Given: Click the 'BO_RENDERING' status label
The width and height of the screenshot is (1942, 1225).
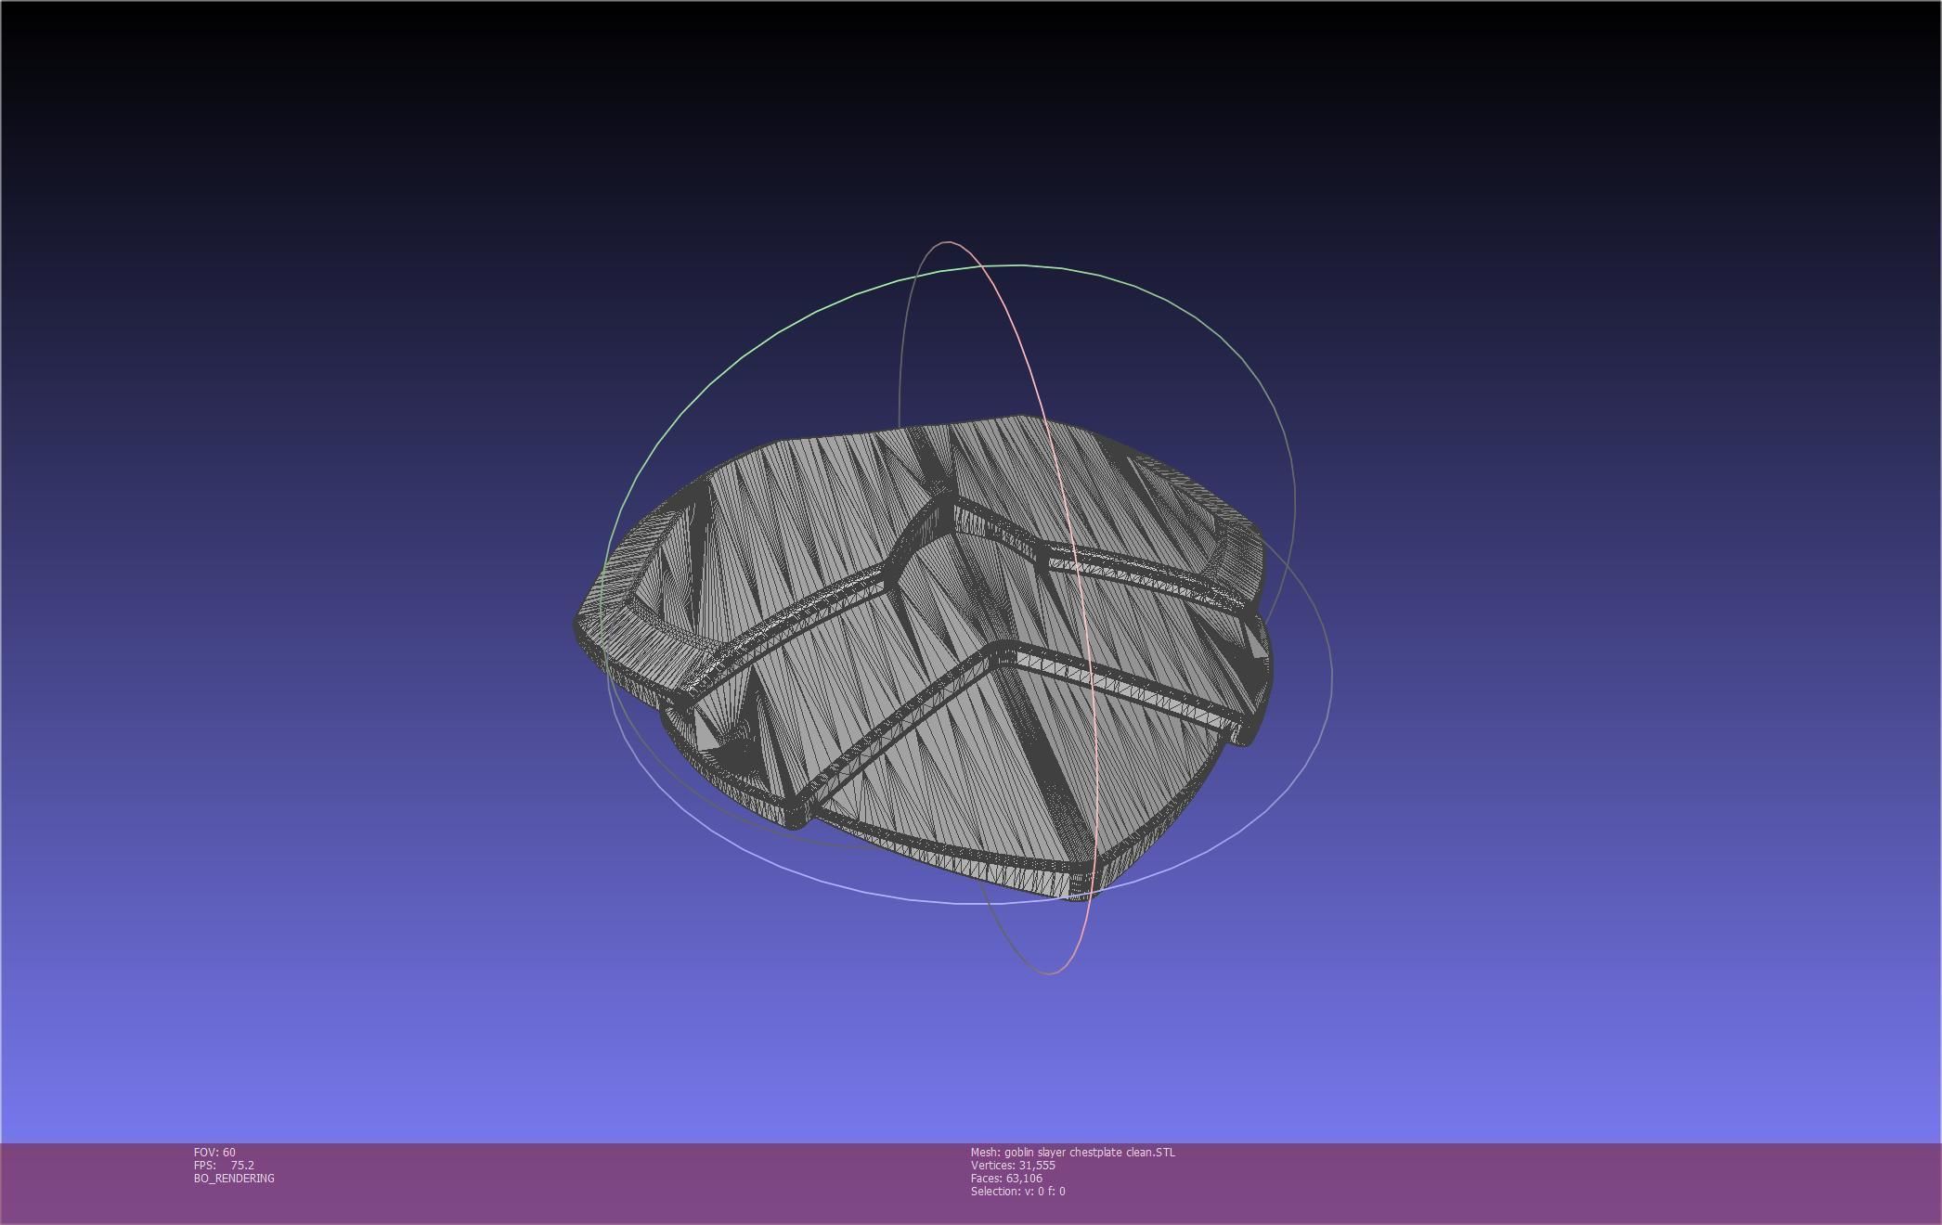Looking at the screenshot, I should (x=234, y=1178).
